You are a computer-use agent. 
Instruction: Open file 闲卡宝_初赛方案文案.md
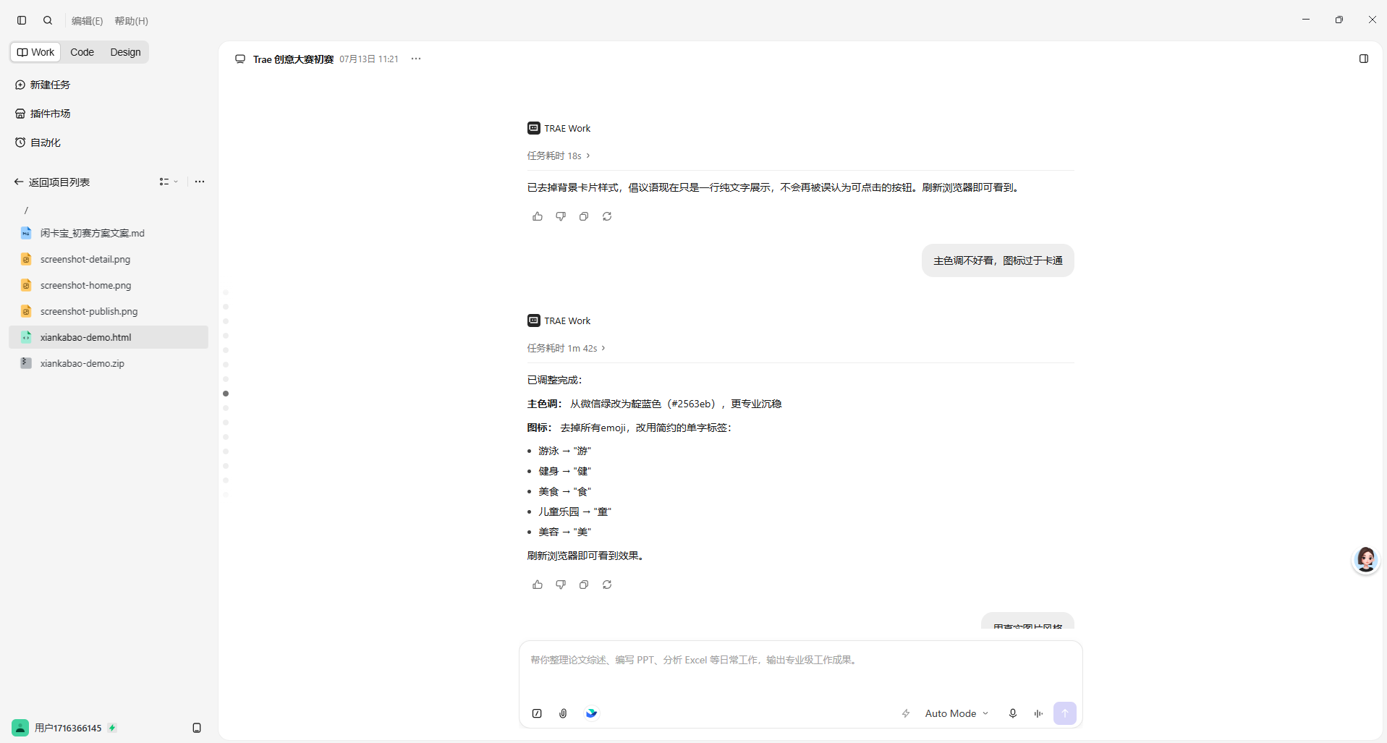click(x=109, y=233)
